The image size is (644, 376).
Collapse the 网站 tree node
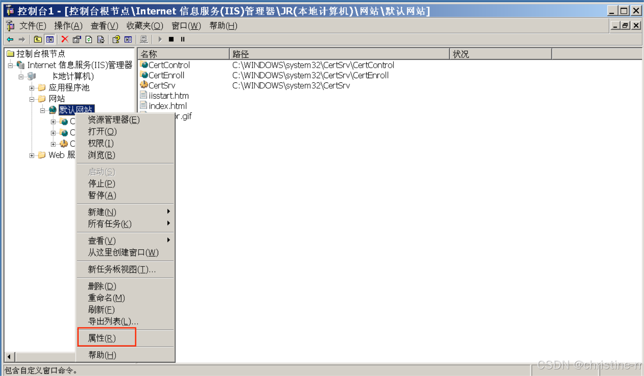pyautogui.click(x=32, y=99)
